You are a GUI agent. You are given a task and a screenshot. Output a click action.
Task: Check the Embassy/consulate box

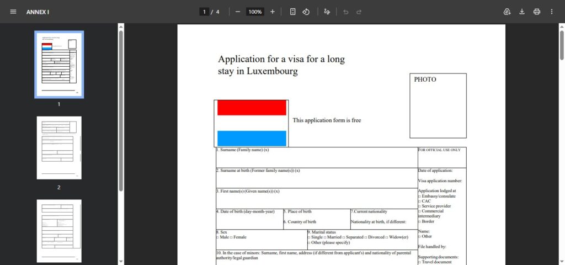click(419, 197)
